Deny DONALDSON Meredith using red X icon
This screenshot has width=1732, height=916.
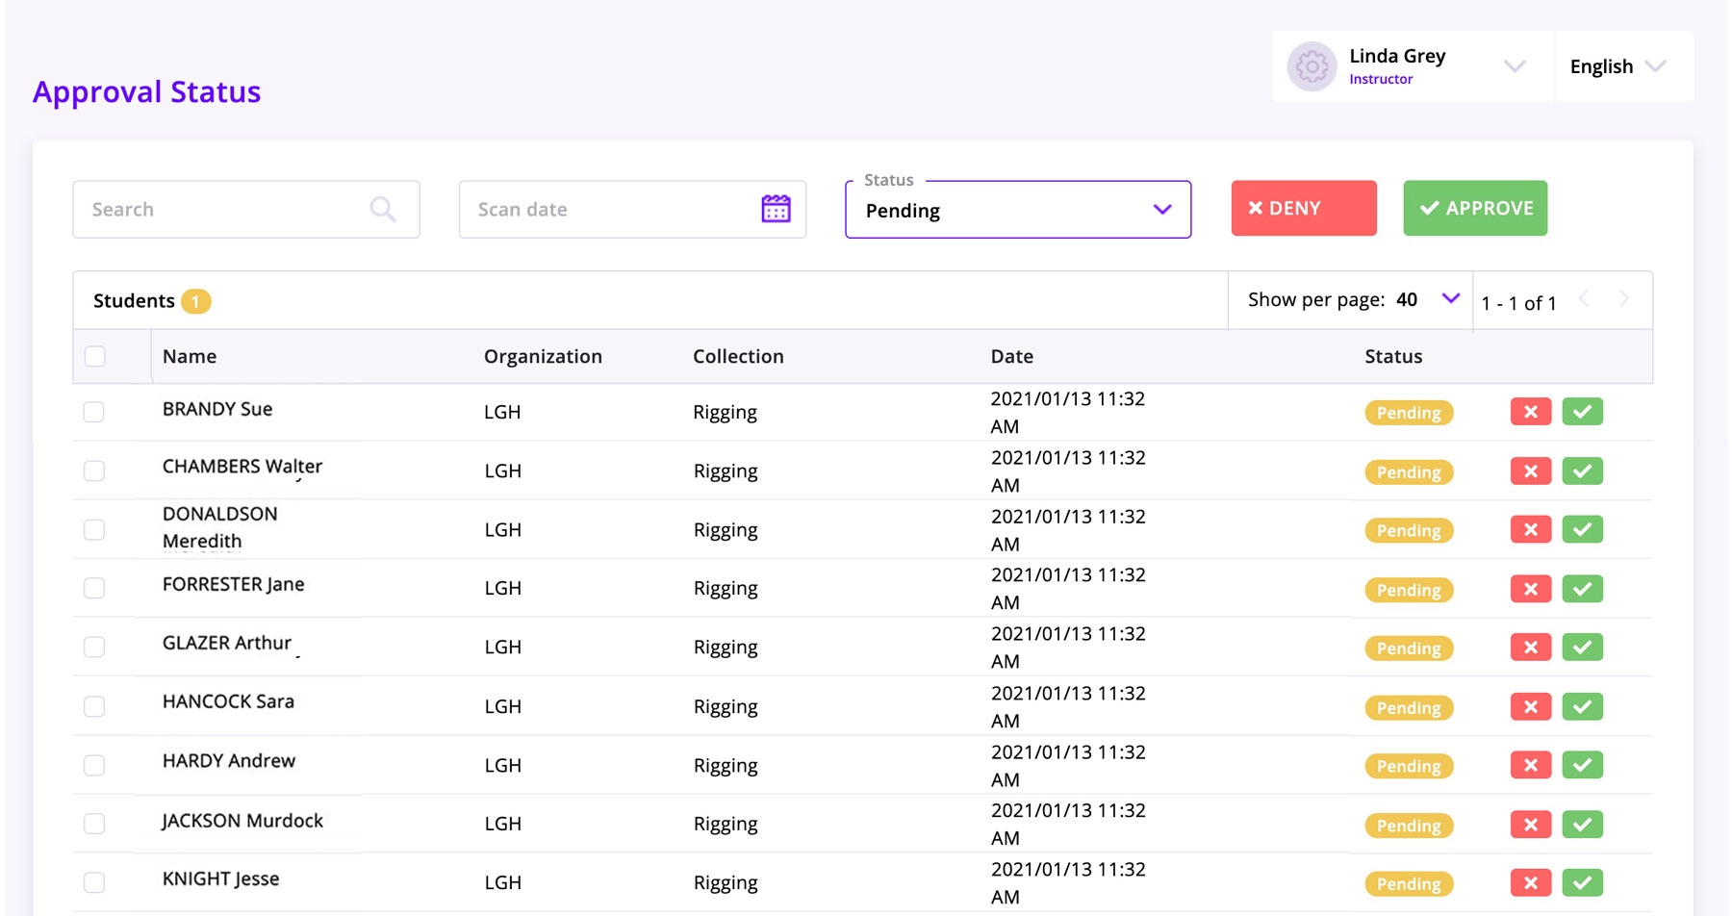(x=1530, y=530)
